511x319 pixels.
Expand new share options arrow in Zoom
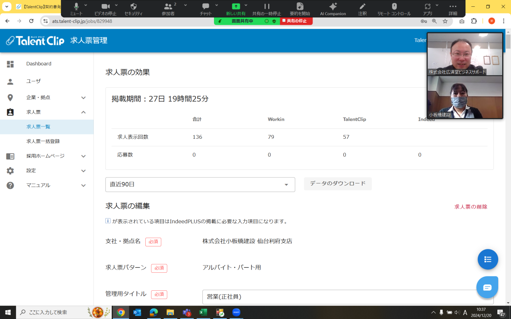pyautogui.click(x=246, y=5)
